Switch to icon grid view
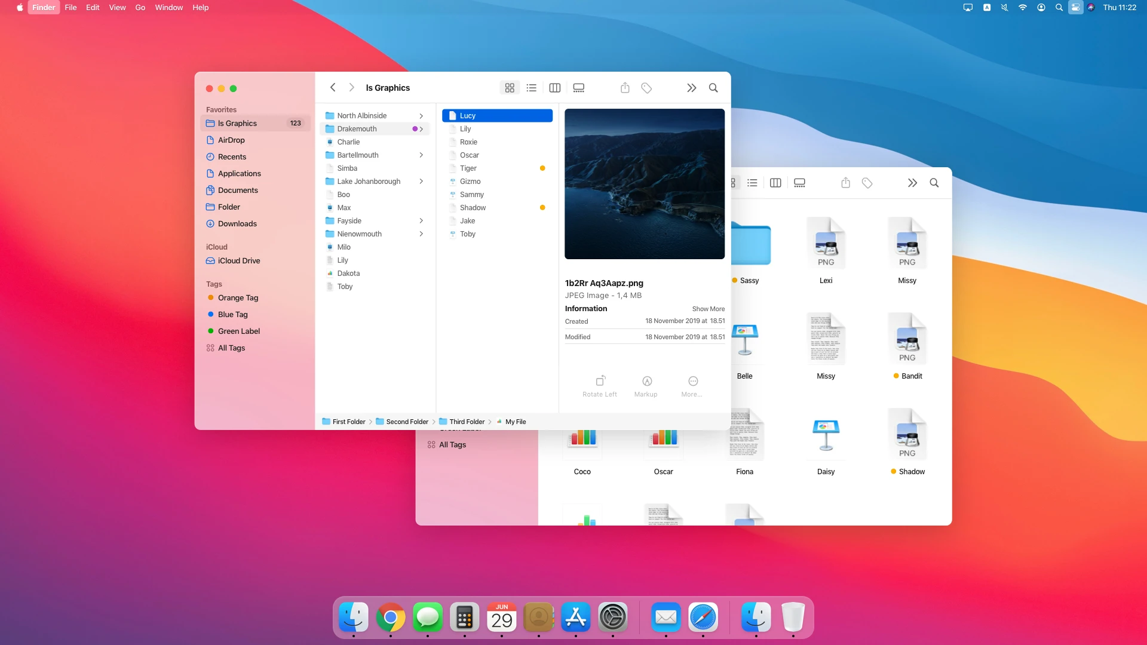The height and width of the screenshot is (645, 1147). (510, 87)
